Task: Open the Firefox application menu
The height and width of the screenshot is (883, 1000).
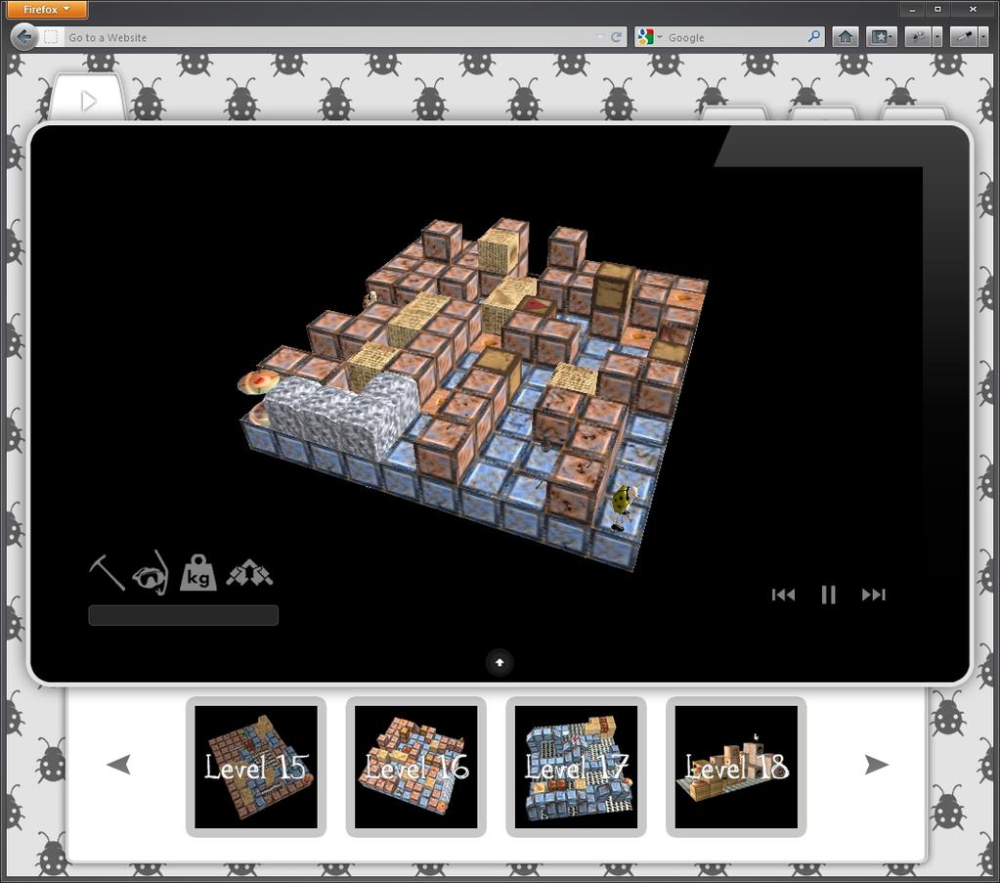Action: click(47, 10)
